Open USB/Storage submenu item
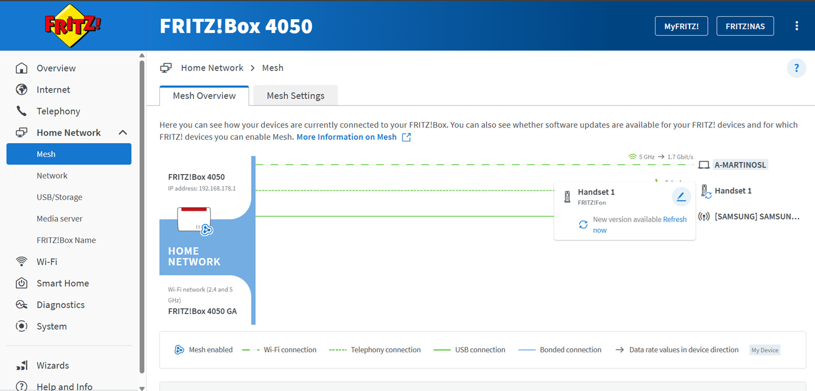 click(59, 197)
